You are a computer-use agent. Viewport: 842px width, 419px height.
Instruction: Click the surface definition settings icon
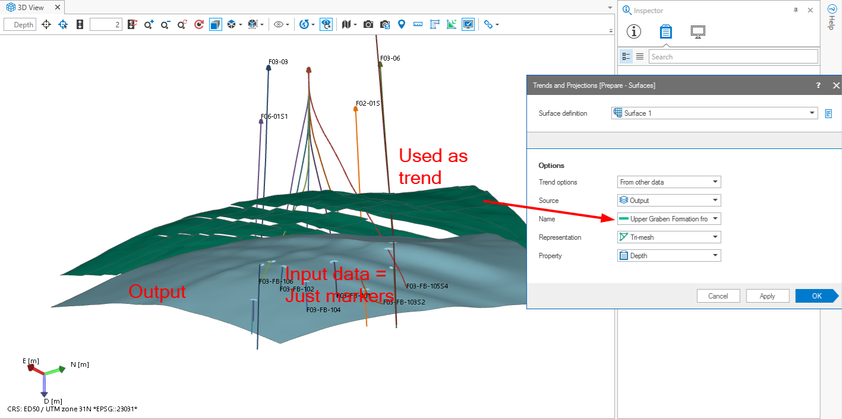829,113
